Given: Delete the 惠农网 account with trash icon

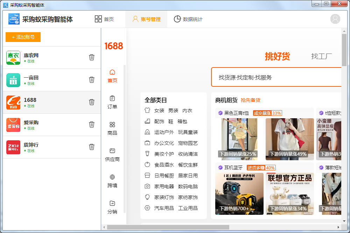Looking at the screenshot, I should tap(91, 57).
